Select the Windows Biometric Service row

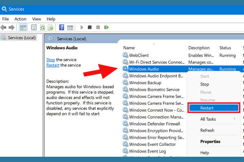[154, 90]
